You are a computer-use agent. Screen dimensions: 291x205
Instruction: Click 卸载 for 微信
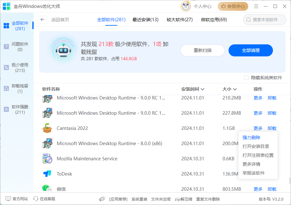point(272,189)
